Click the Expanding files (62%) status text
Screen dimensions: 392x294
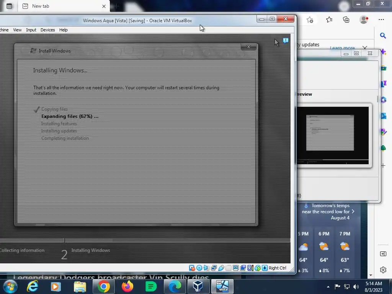[x=70, y=116]
